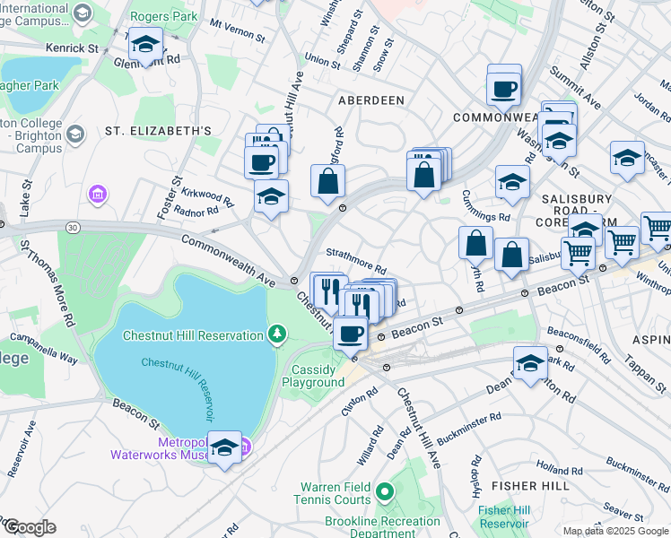Select the transit stop on Commonwealth Ave at Chestnut Hill

click(x=294, y=281)
